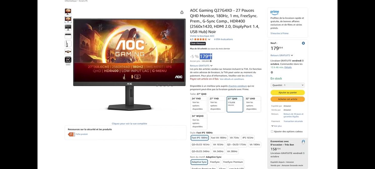375x169 pixels.
Task: Click the share icon above the product image
Action: [x=182, y=13]
